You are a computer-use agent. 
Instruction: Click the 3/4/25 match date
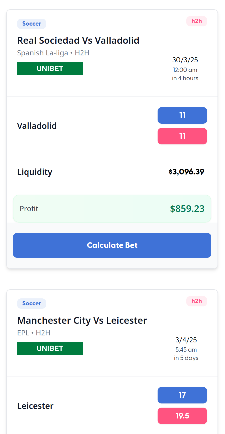pyautogui.click(x=186, y=340)
